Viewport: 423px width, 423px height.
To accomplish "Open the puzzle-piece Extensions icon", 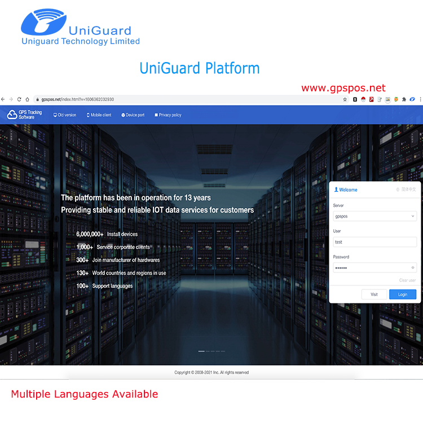I will 404,99.
